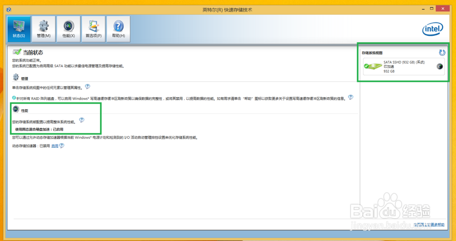The image size is (456, 241).
Task: Click 动态存储加速器：已禁用 text
Action: [x=31, y=146]
